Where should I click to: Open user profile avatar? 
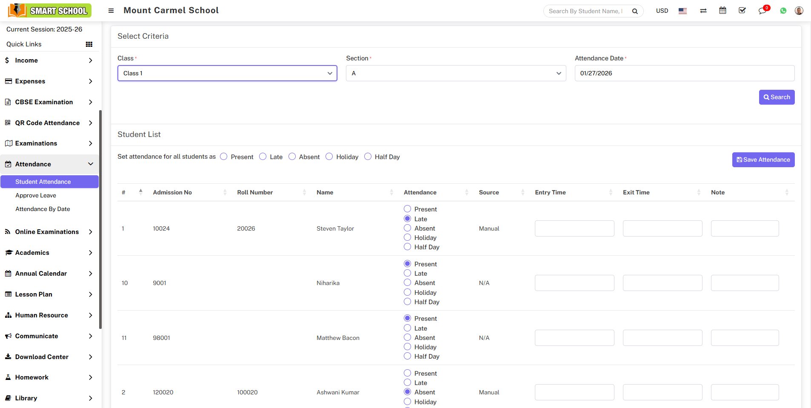pos(799,11)
